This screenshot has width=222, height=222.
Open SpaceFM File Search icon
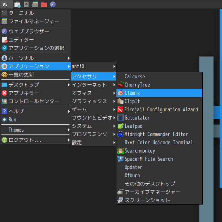121,159
